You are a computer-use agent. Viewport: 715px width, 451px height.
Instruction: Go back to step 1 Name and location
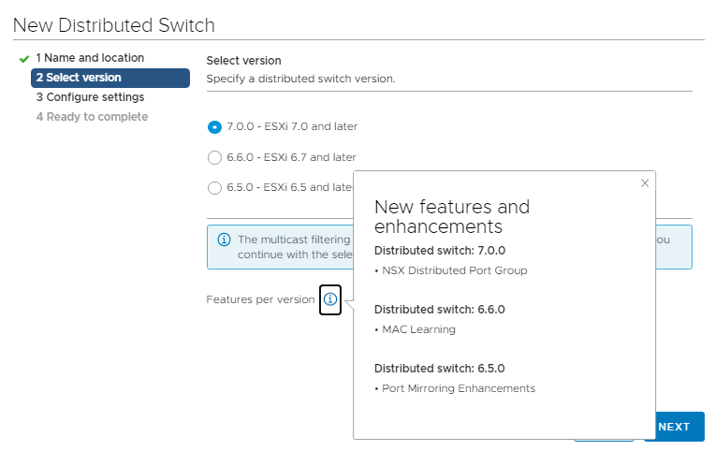click(x=90, y=58)
